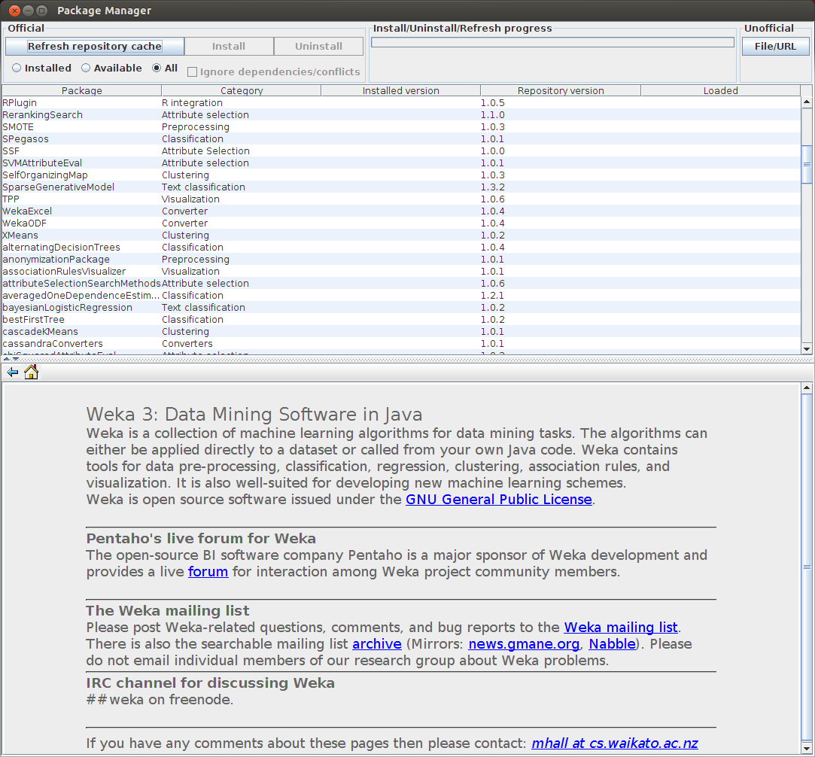Screen dimensions: 815x757
Task: Click the install progress bar
Action: coord(552,42)
